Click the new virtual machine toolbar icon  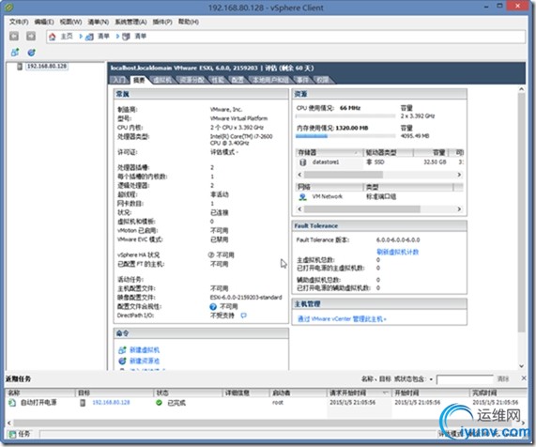[x=15, y=53]
